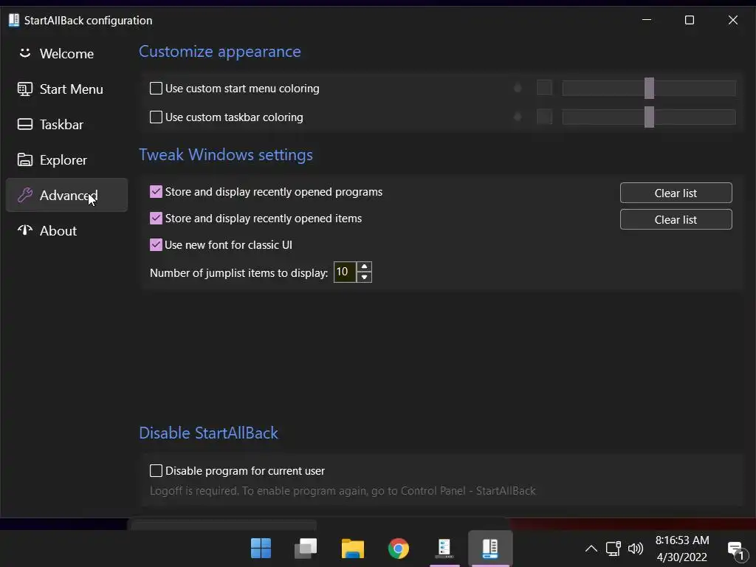The width and height of the screenshot is (756, 567).
Task: Increase jumplist items with up arrow
Action: [365, 267]
